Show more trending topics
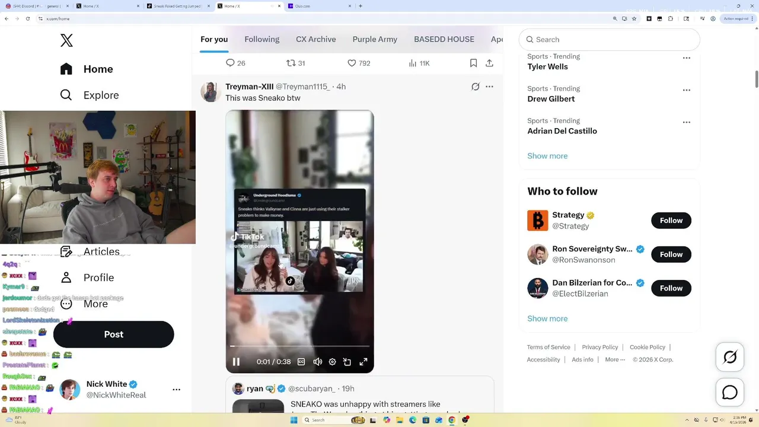This screenshot has width=759, height=427. (x=547, y=156)
